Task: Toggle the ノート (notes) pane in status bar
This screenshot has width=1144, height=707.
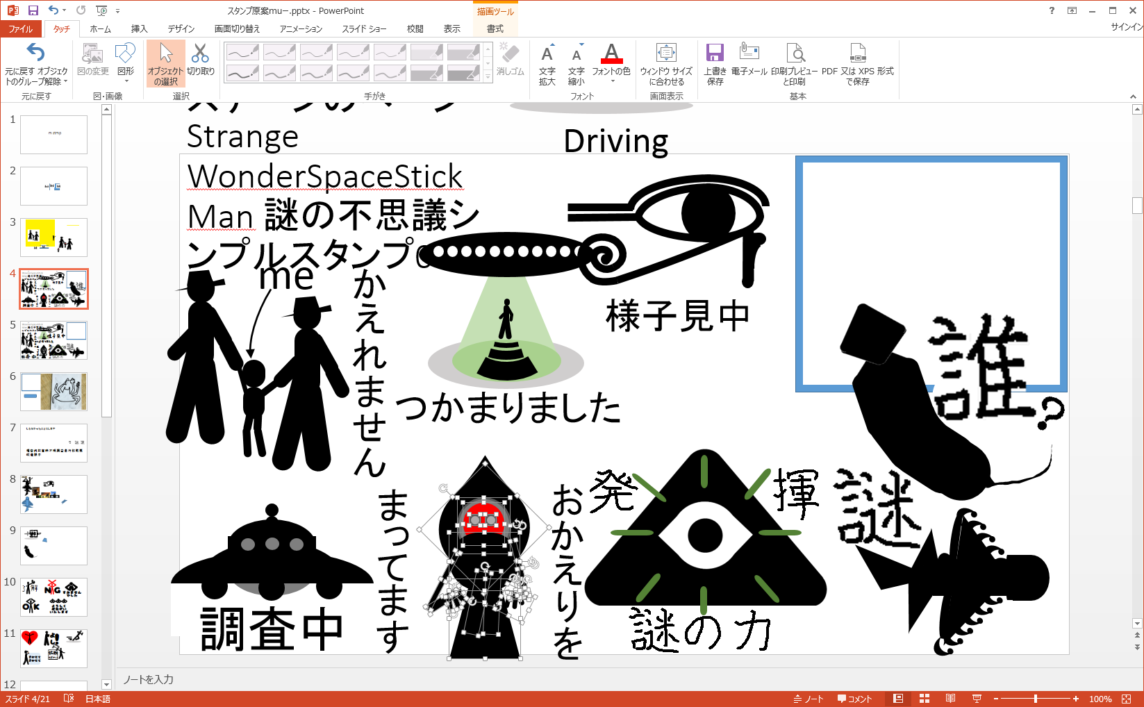Action: pyautogui.click(x=809, y=699)
